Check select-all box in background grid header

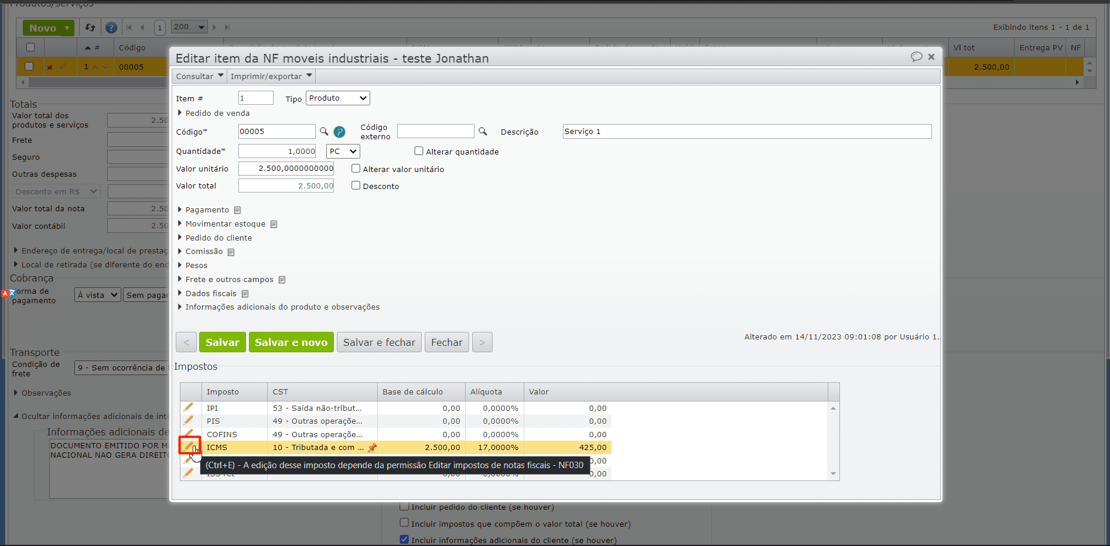coord(30,47)
